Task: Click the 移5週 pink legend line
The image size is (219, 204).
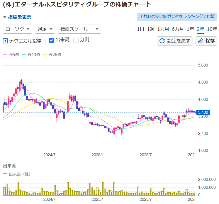Action: click(5, 55)
